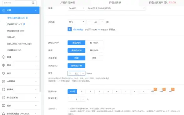Select 2 months purchase duration
Image resolution: width=184 pixels, height=115 pixels.
[81, 92]
